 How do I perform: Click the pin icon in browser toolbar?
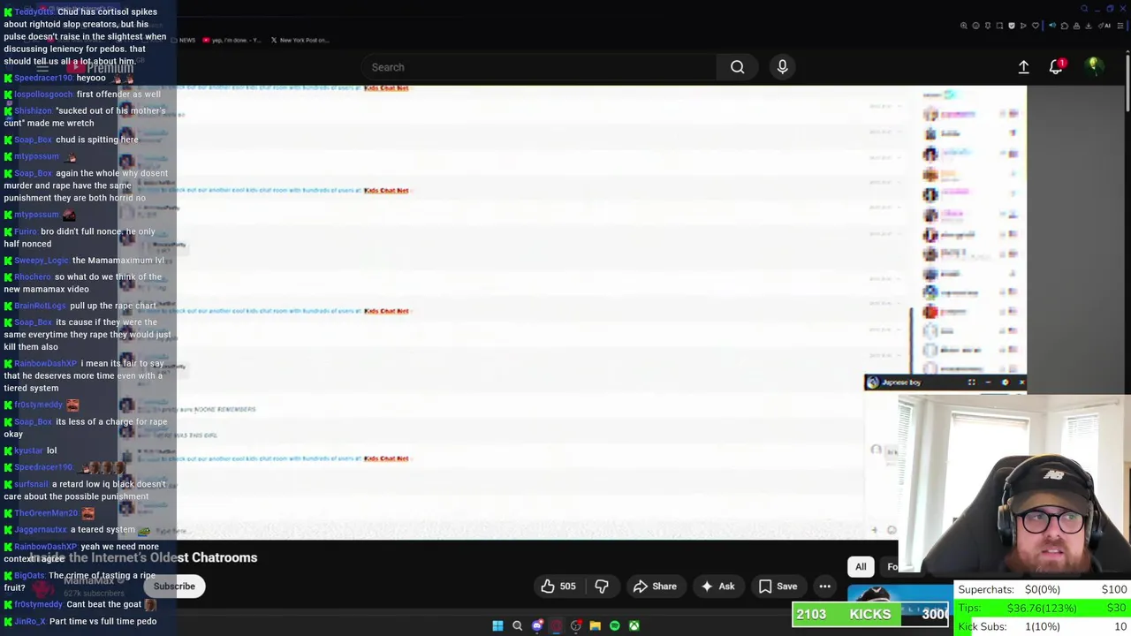(988, 26)
